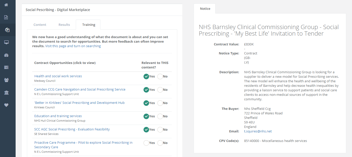Open the t.squires@nhs.net email link
352x157 pixels.
point(258,131)
